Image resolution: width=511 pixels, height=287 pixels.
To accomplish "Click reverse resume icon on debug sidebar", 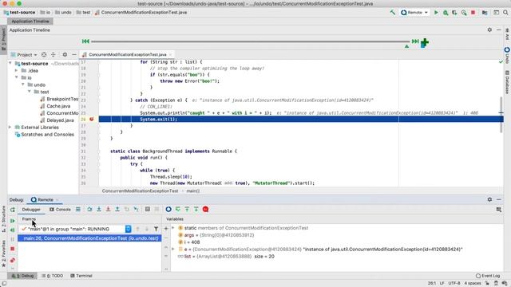I will pyautogui.click(x=13, y=230).
